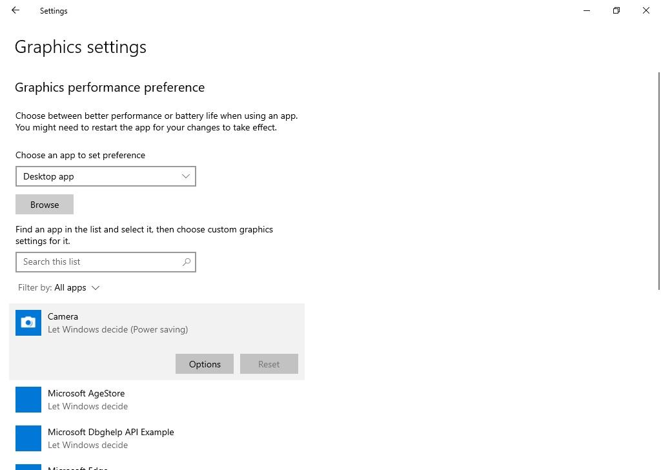The width and height of the screenshot is (661, 470).
Task: Open the Camera app tile icon
Action: pyautogui.click(x=28, y=322)
